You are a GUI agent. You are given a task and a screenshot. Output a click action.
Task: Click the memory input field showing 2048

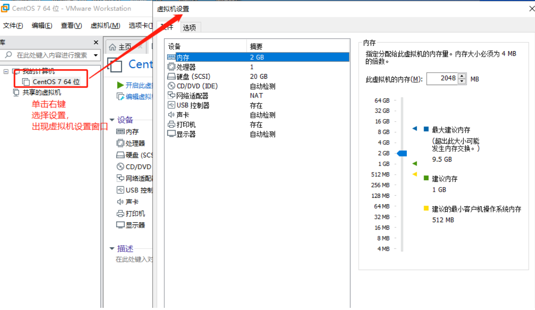coord(442,79)
